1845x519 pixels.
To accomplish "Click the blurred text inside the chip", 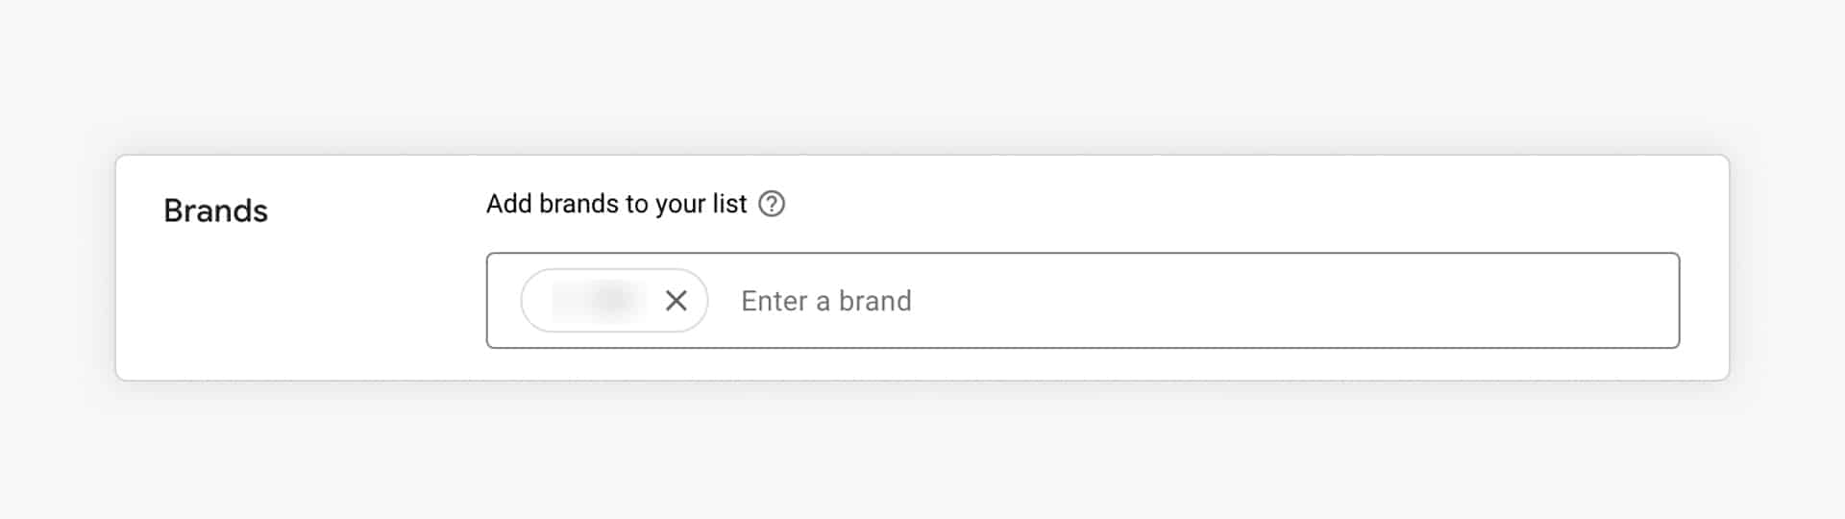I will [x=598, y=300].
